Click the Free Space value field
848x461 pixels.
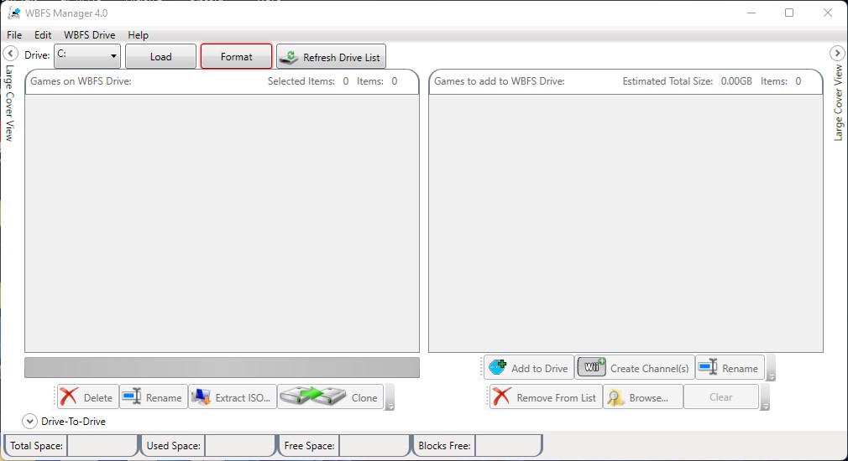[374, 445]
